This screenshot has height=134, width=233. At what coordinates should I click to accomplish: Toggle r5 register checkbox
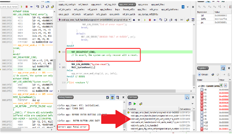202,106
